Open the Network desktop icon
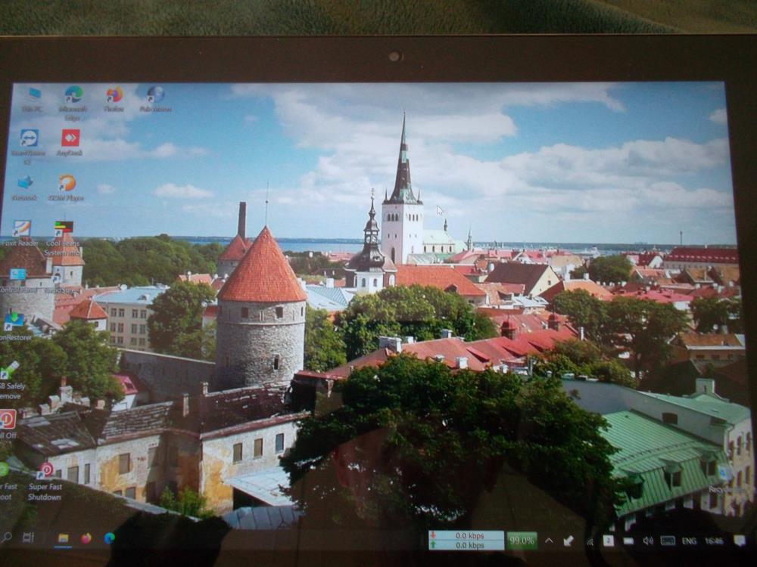This screenshot has width=757, height=567. coord(24,188)
